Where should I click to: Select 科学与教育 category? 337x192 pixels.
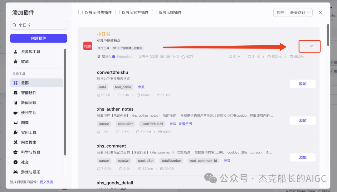37,152
